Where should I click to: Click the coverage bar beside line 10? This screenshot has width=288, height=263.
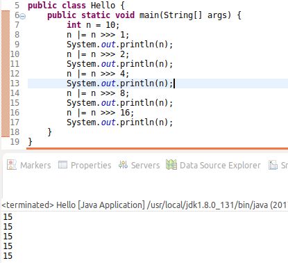6,54
